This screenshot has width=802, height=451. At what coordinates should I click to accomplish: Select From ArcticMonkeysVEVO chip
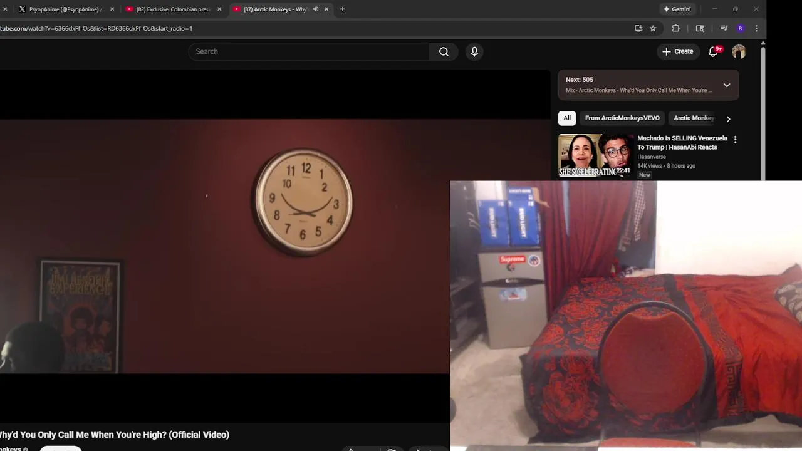point(622,118)
